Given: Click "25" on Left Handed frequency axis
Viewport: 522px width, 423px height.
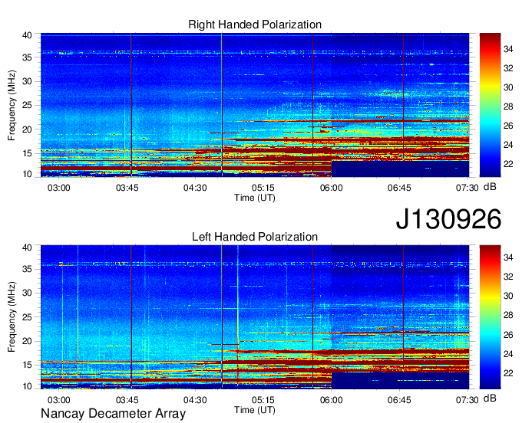Looking at the screenshot, I should click(27, 317).
